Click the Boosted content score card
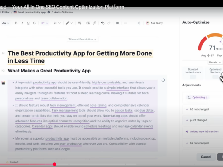 193,73
